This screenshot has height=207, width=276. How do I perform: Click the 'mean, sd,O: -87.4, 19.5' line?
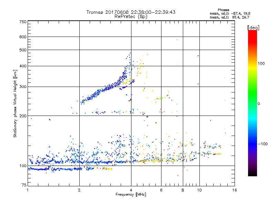pyautogui.click(x=230, y=13)
